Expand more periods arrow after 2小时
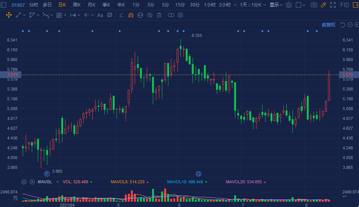 [x=235, y=5]
